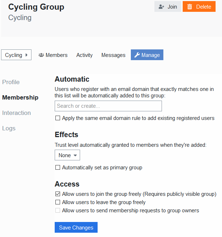Go to the Messages tab
The height and width of the screenshot is (237, 222).
(x=113, y=55)
